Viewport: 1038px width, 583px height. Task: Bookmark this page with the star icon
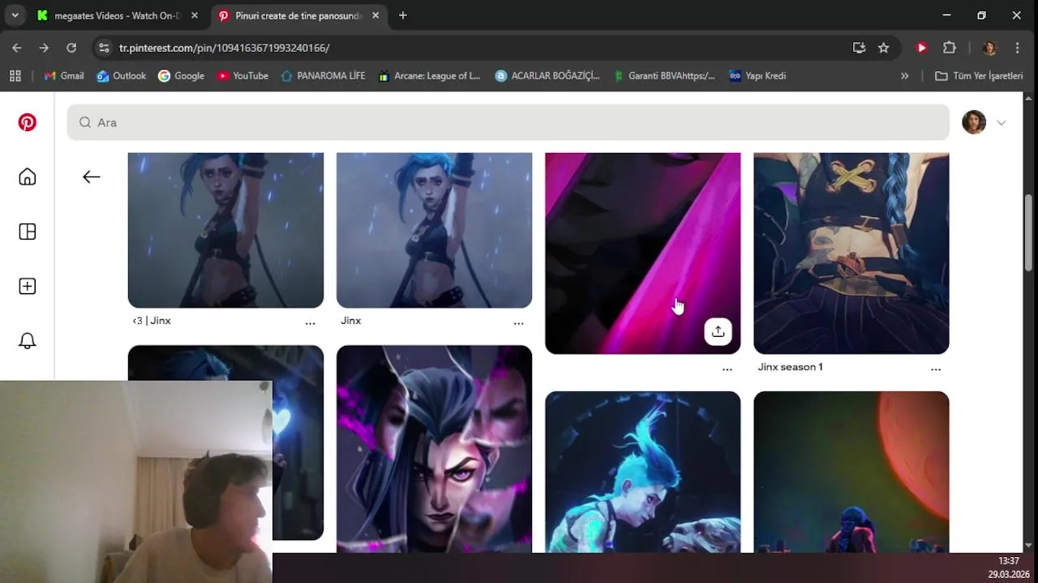point(884,48)
